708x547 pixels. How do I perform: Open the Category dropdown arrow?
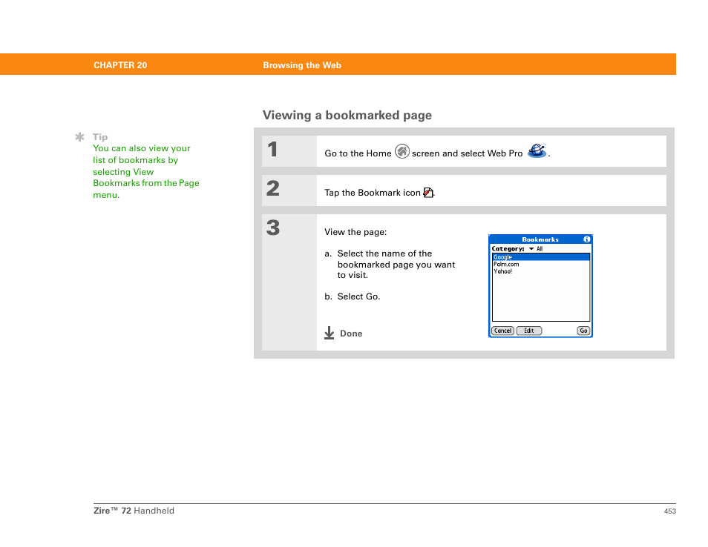coord(531,249)
